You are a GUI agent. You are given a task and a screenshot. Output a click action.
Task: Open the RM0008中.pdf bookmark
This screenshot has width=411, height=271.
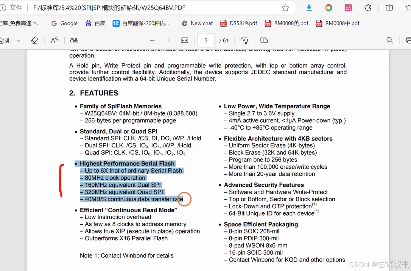(x=338, y=23)
